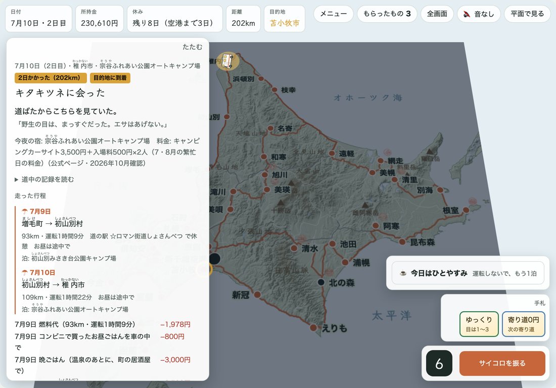This screenshot has height=388, width=556.
Task: Click the 休み 残り8日 status box
Action: [x=175, y=19]
